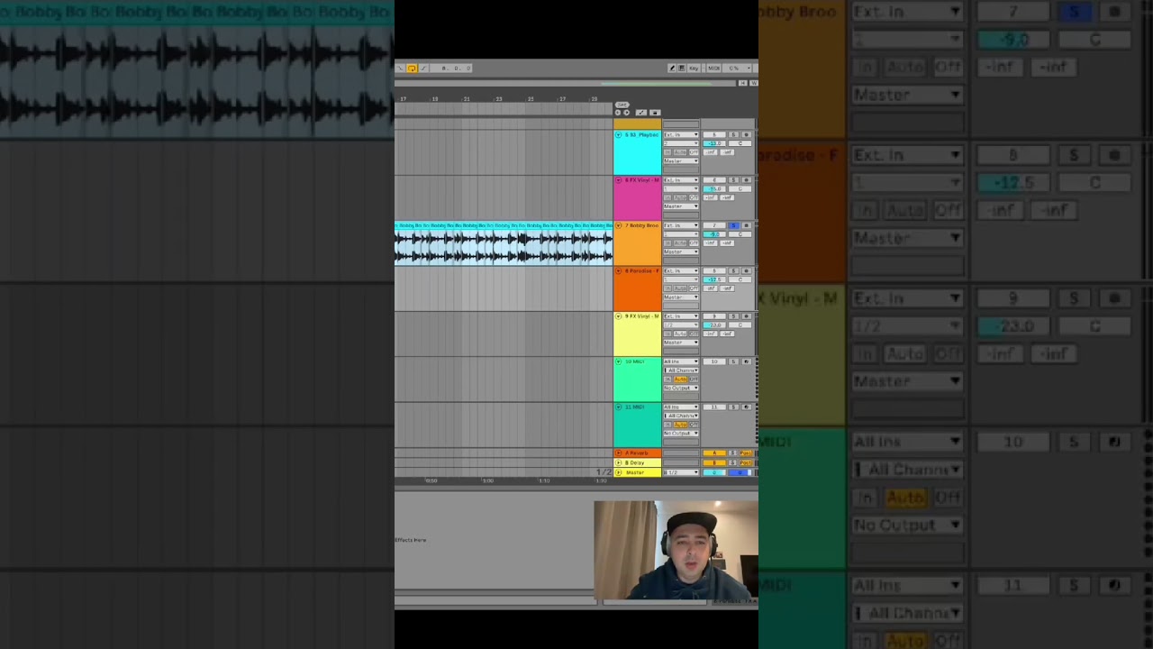Toggle Post button on B Delay
The height and width of the screenshot is (649, 1153).
tap(746, 462)
